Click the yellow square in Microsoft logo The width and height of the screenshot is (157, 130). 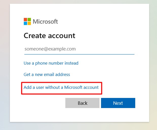point(29,23)
